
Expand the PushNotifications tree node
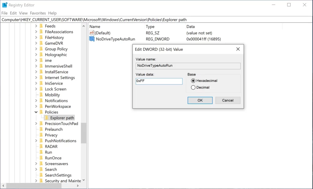coord(36,141)
